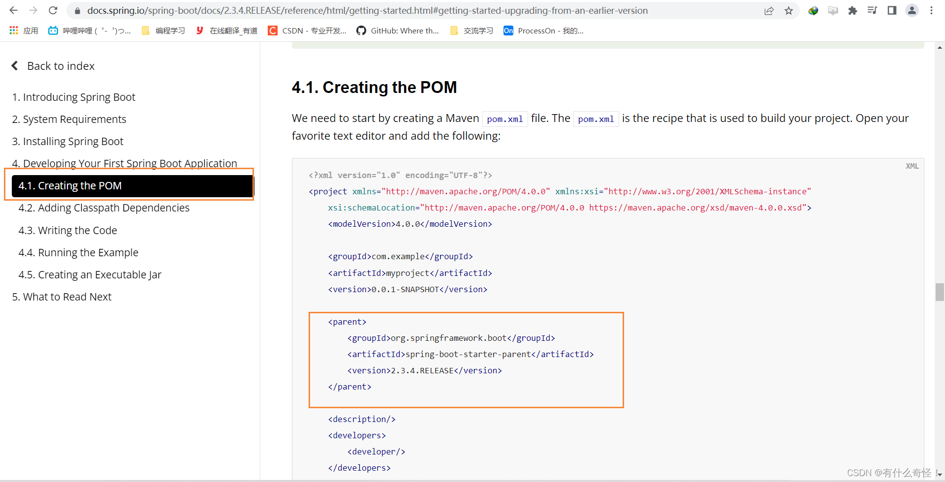Click the modelVersion 4.0.0 code line
Viewport: 945px width, 482px height.
(410, 224)
